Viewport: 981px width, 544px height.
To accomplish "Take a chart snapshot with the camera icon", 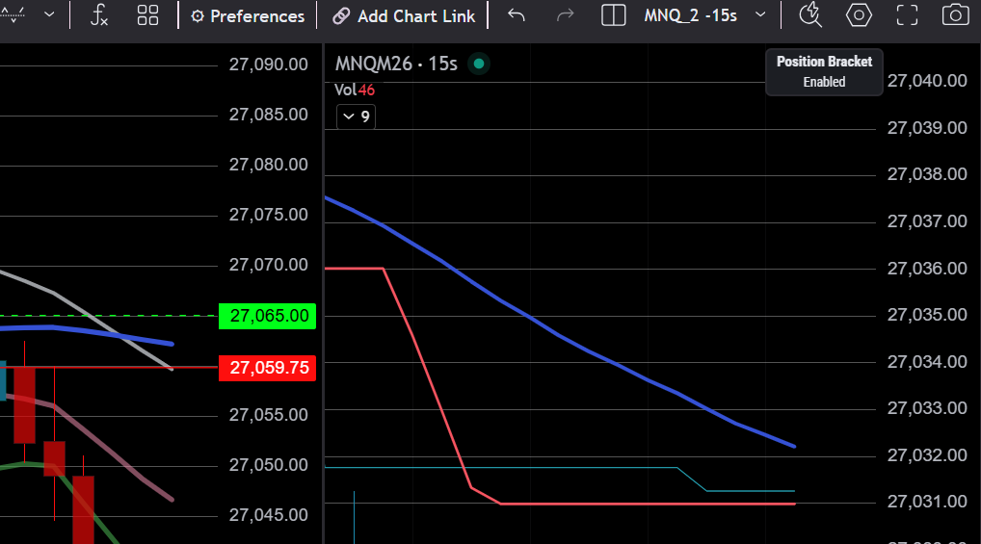I will pyautogui.click(x=955, y=15).
